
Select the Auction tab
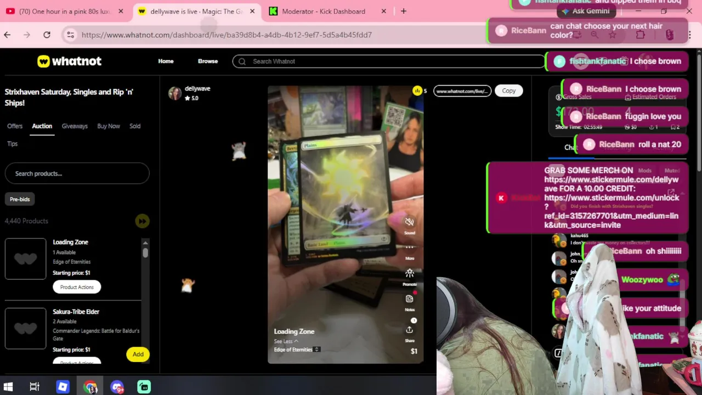[x=42, y=126]
